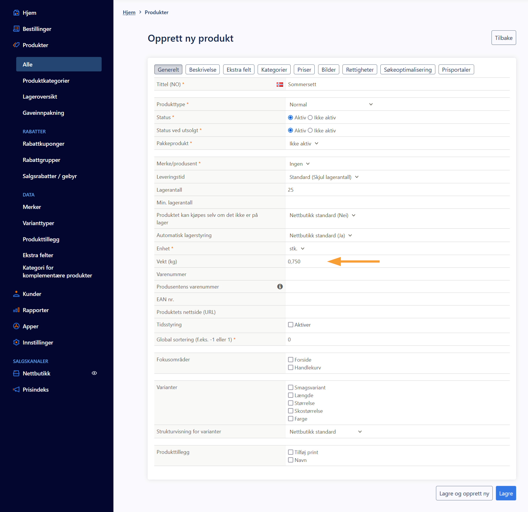Click the Varenummer input field

point(397,274)
